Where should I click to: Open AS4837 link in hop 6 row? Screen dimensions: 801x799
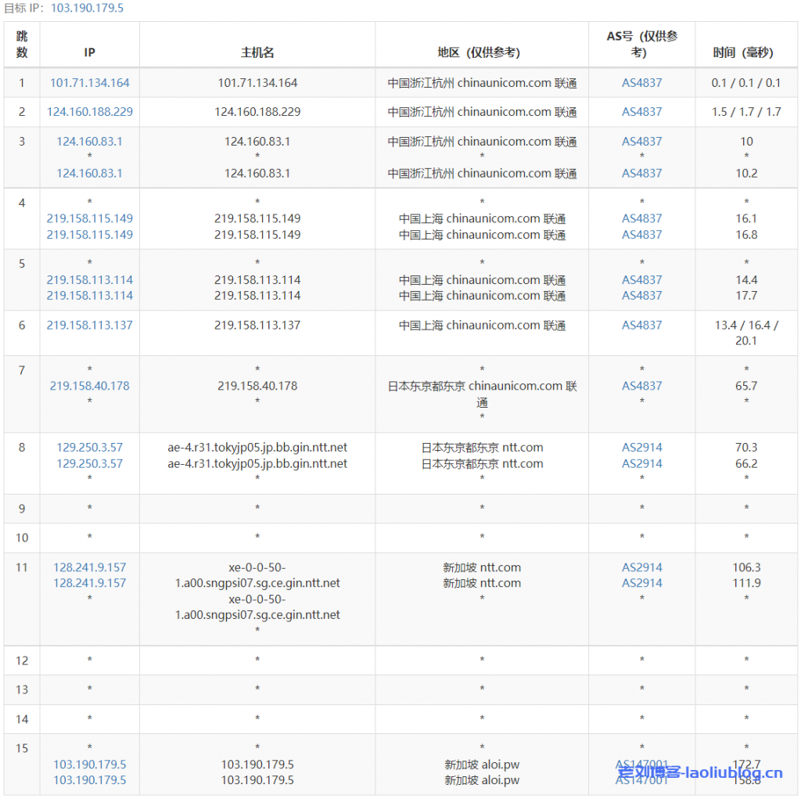tap(641, 325)
